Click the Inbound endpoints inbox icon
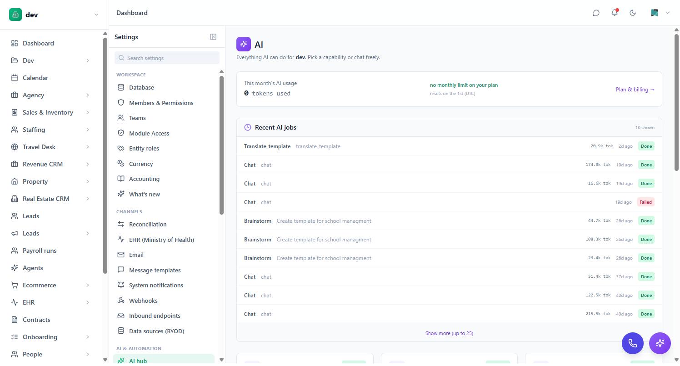The width and height of the screenshot is (680, 366). 121,316
